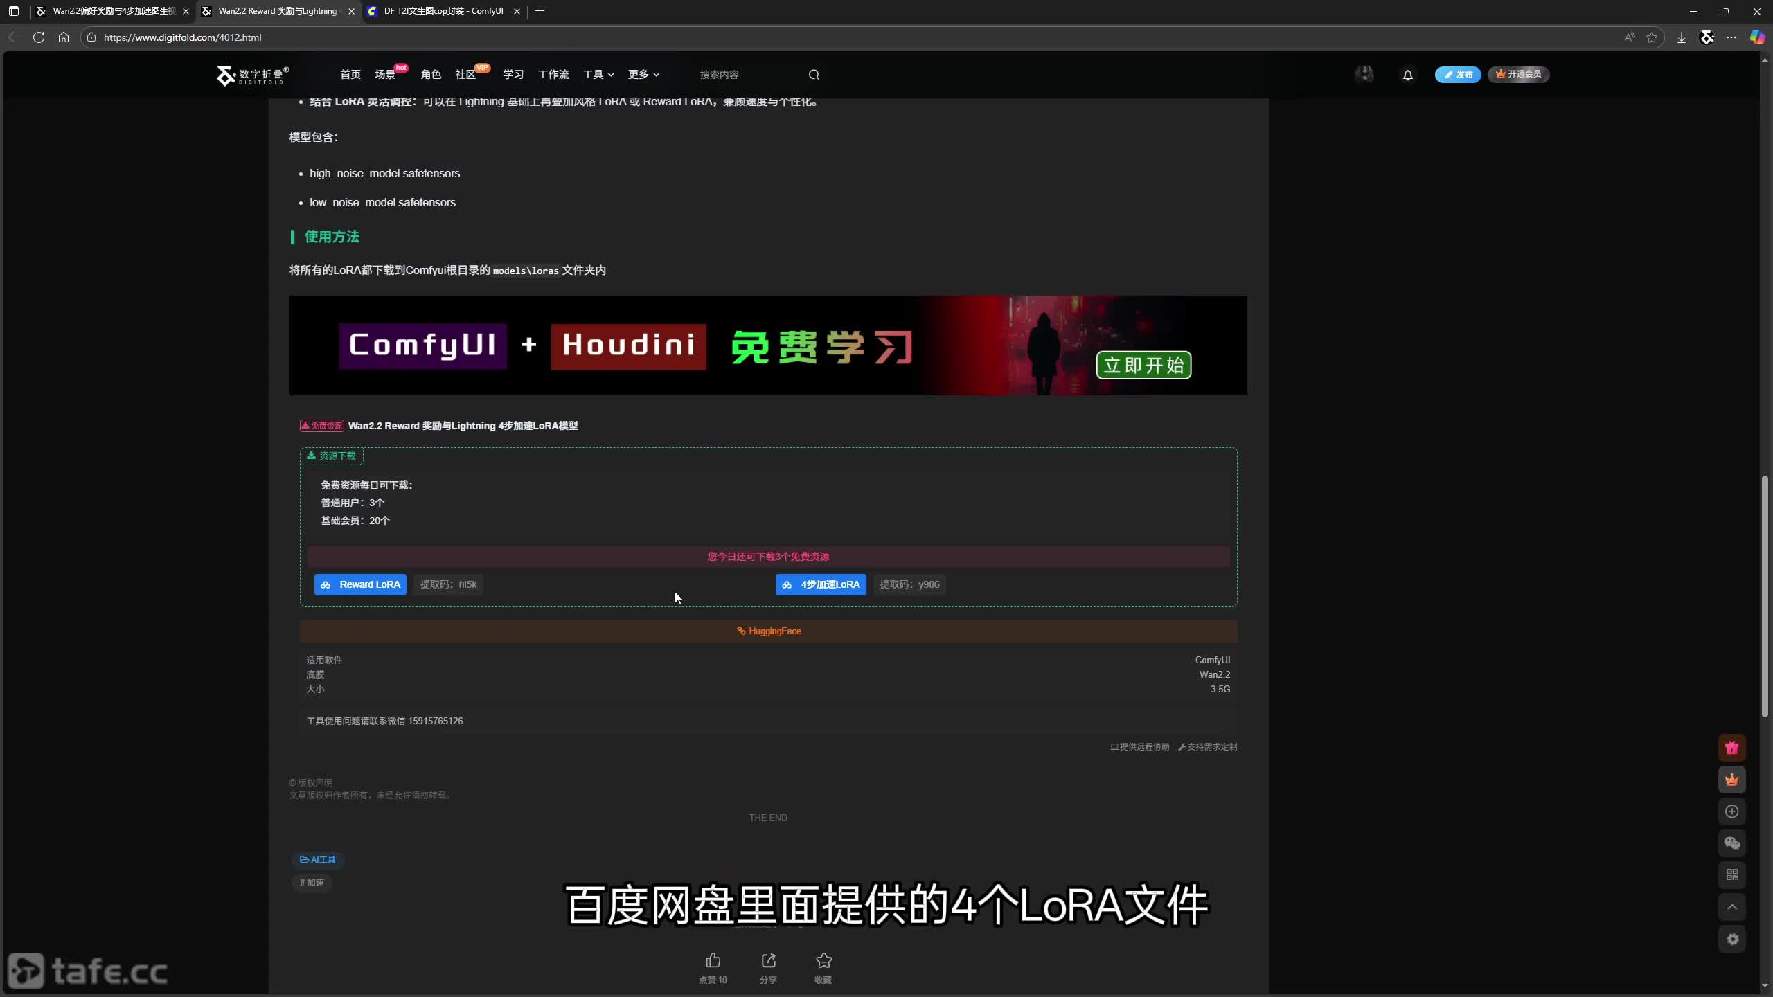Expand the 更多 dropdown menu
The width and height of the screenshot is (1773, 997).
click(643, 75)
